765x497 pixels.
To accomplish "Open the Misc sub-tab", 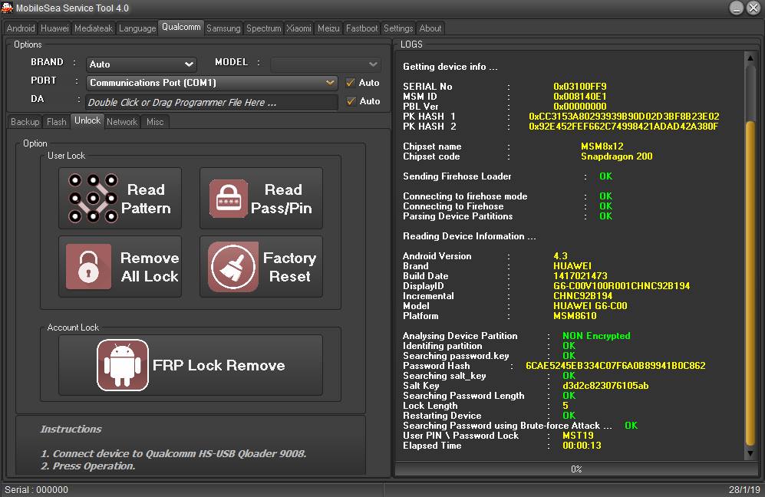I will coord(155,122).
